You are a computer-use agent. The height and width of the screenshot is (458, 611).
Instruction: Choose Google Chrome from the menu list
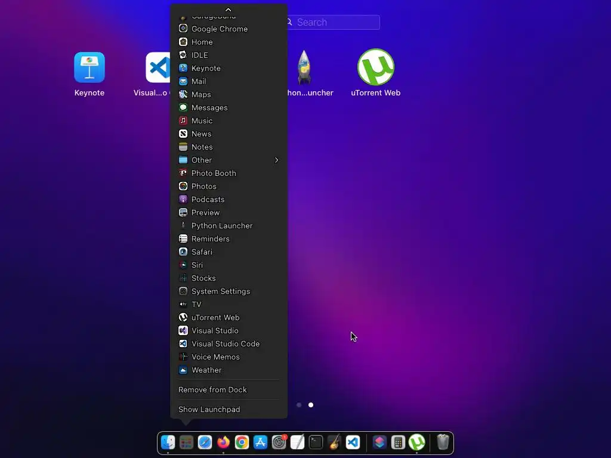pyautogui.click(x=229, y=29)
